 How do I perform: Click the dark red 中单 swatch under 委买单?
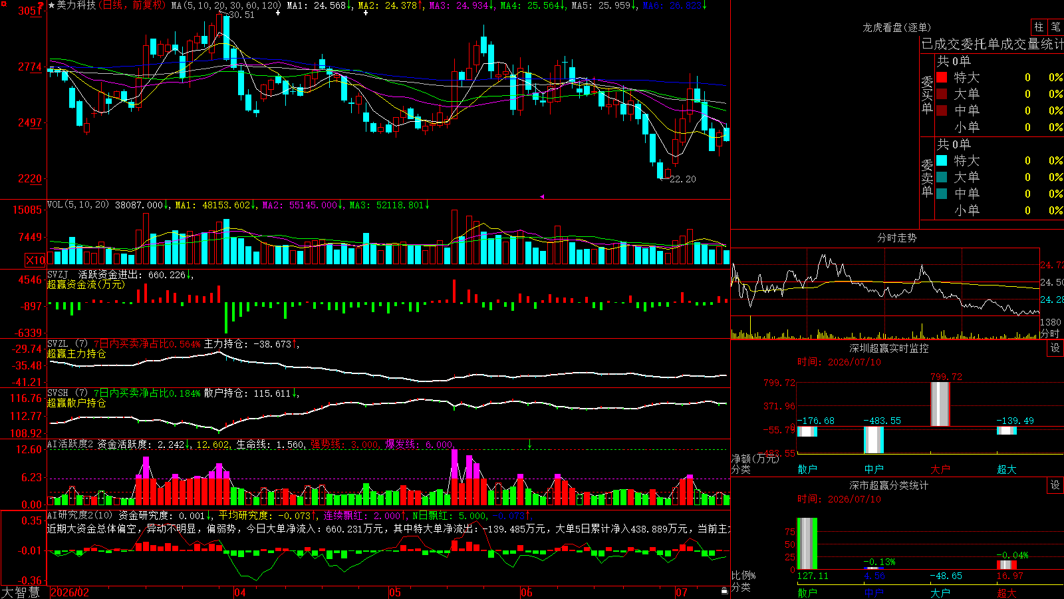(x=942, y=110)
